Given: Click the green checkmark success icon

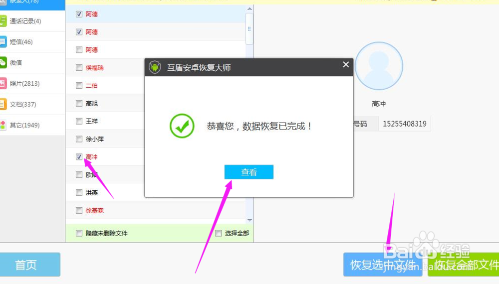Looking at the screenshot, I should (182, 126).
